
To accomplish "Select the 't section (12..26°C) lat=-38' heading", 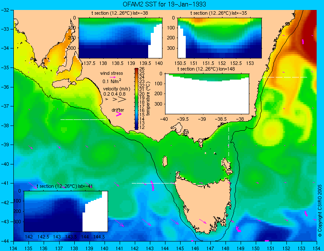I will (x=120, y=13).
